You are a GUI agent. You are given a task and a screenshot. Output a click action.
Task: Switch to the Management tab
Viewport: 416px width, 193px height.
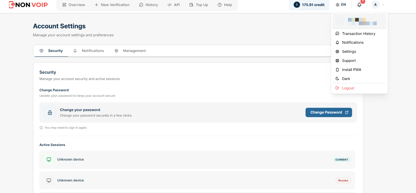130,51
